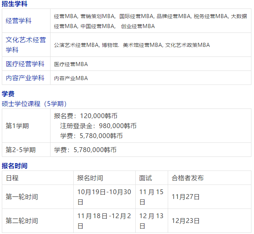
Task: Click the 第一轮时间 row label
Action: [x=22, y=197]
